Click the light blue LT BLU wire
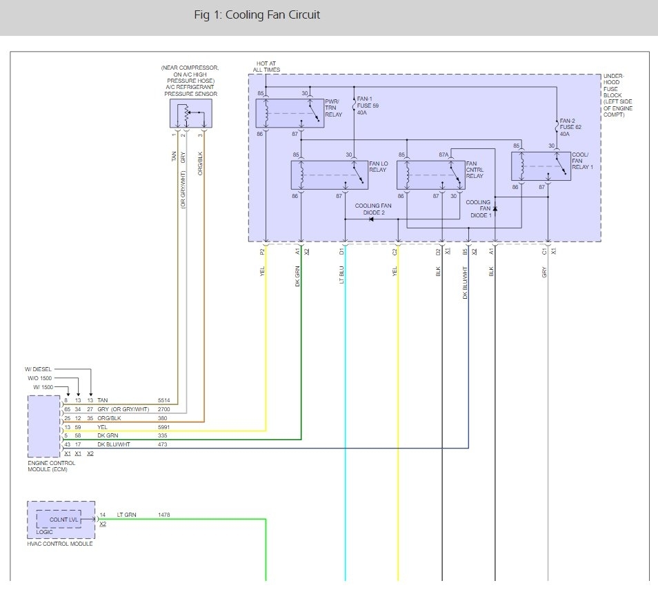This screenshot has width=658, height=592. click(x=345, y=414)
